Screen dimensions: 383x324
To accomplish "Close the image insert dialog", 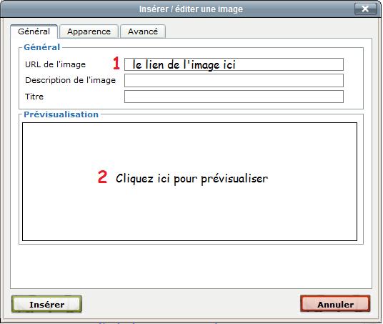I will [x=365, y=9].
